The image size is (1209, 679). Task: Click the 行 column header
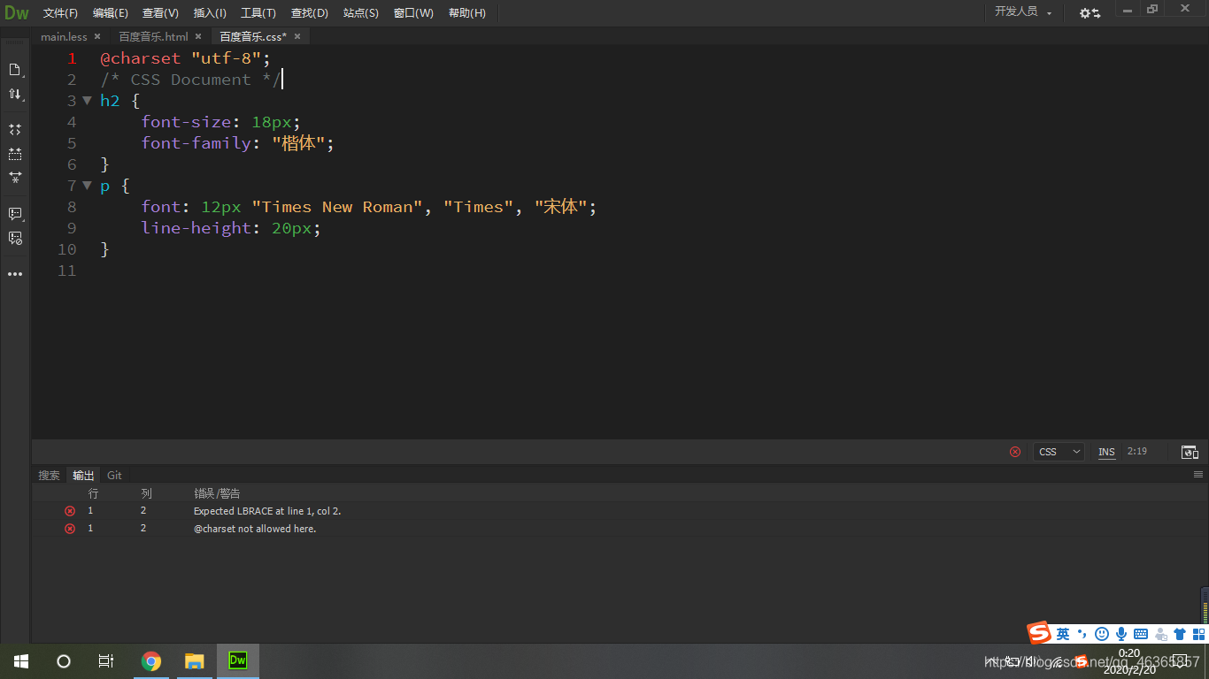[93, 492]
